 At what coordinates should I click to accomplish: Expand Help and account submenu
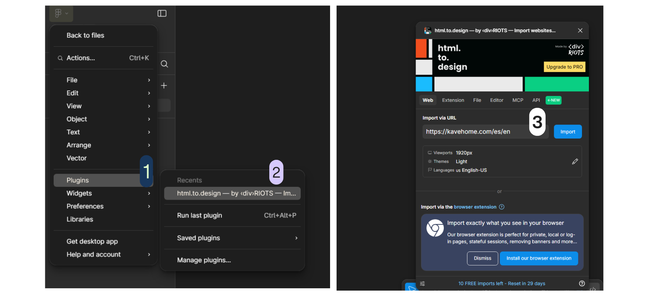click(103, 255)
